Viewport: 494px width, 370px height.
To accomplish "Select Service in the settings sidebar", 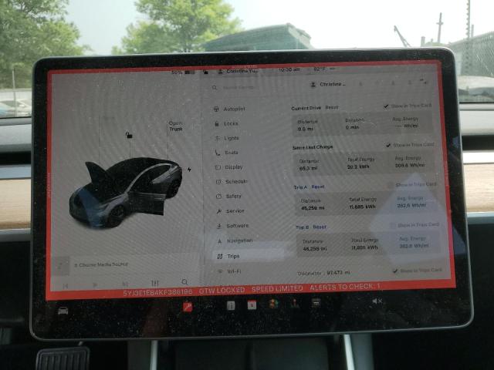I will (x=230, y=210).
